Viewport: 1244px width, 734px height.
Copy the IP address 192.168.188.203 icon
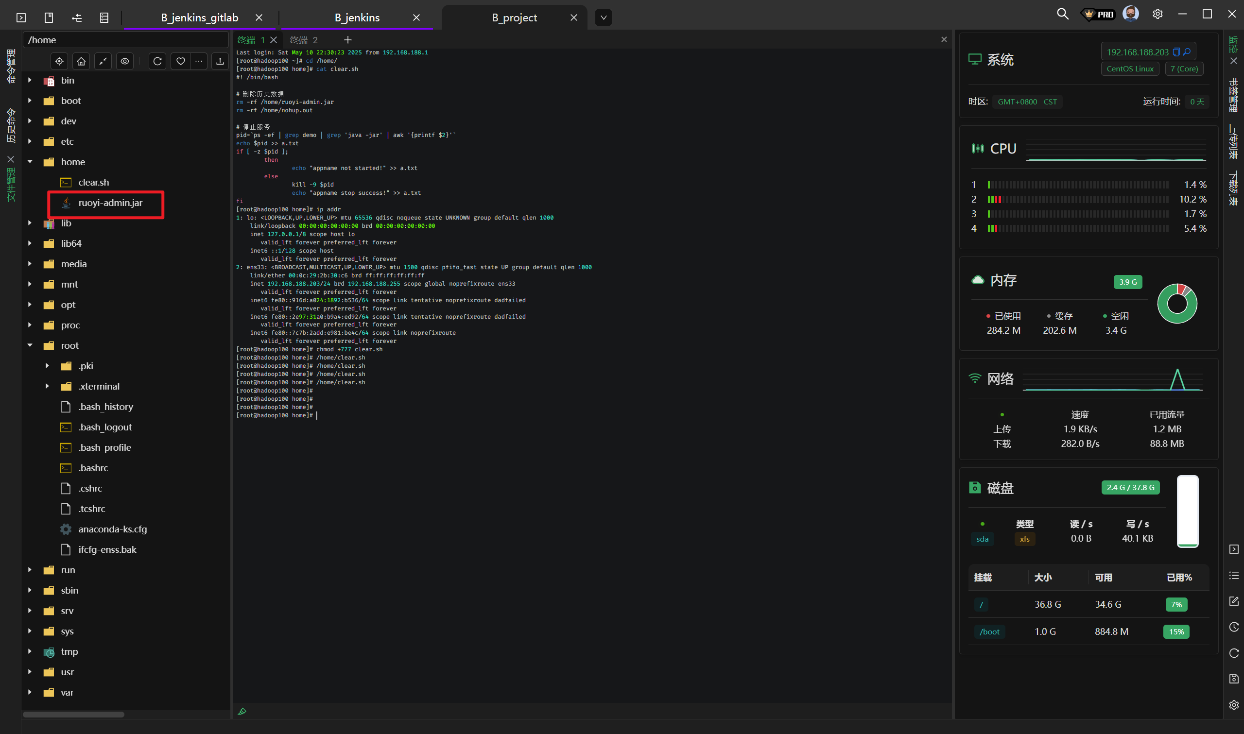(x=1176, y=52)
